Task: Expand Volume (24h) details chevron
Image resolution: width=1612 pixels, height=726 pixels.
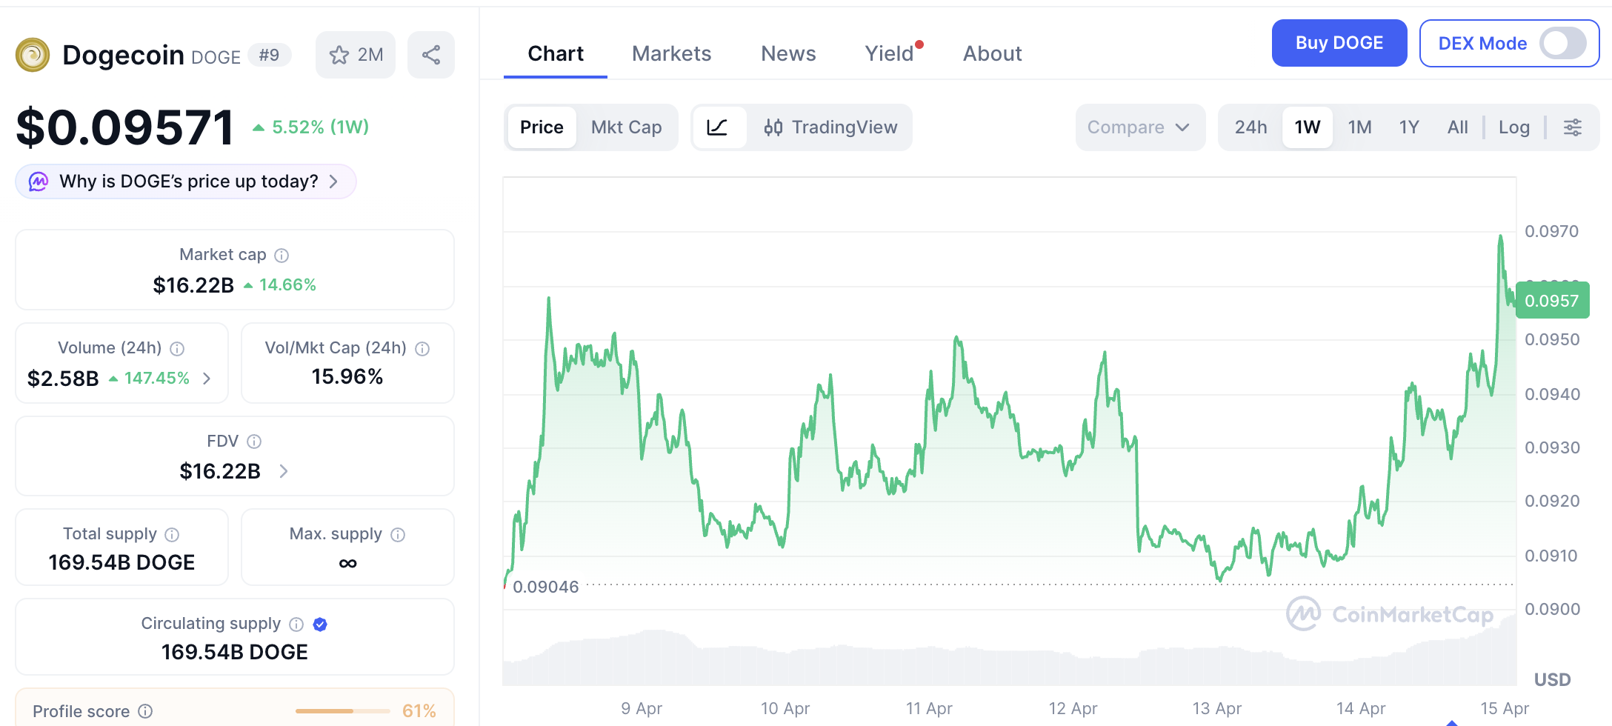Action: click(207, 379)
